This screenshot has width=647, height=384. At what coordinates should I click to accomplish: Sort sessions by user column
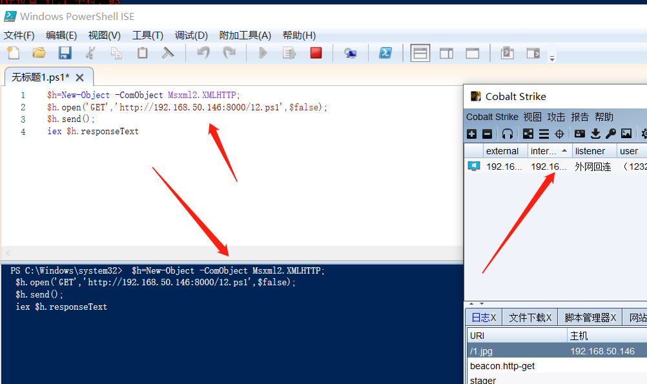[632, 151]
